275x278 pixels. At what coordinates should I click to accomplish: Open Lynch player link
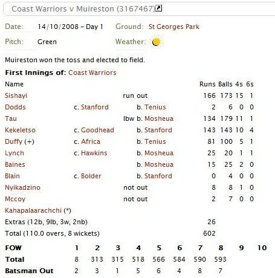(x=15, y=153)
